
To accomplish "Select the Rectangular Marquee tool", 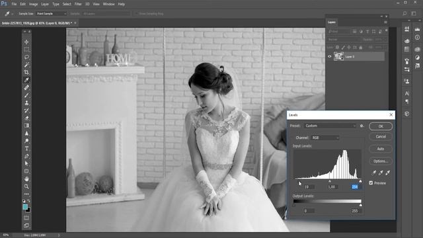I will point(26,50).
